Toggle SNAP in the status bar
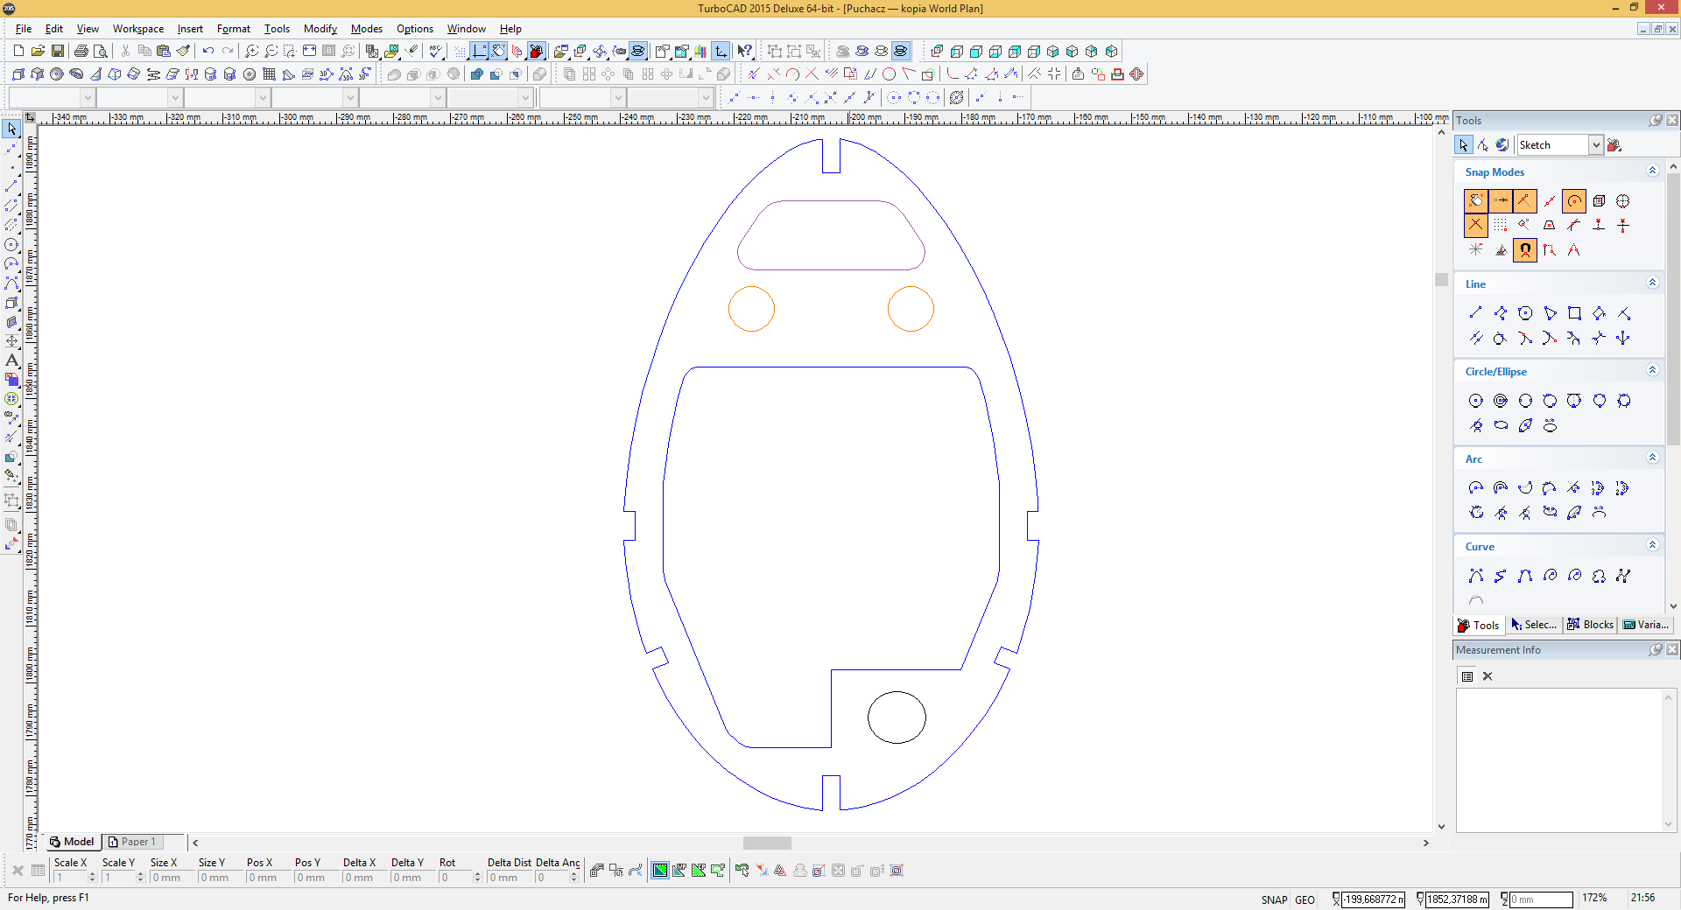This screenshot has height=910, width=1681. point(1274,899)
